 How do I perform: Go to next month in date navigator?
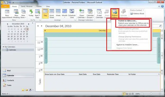tap(29, 24)
